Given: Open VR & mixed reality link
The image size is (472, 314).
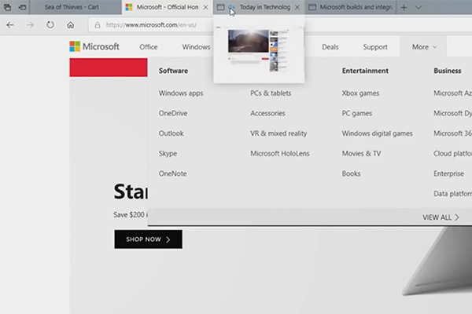Looking at the screenshot, I should 278,133.
